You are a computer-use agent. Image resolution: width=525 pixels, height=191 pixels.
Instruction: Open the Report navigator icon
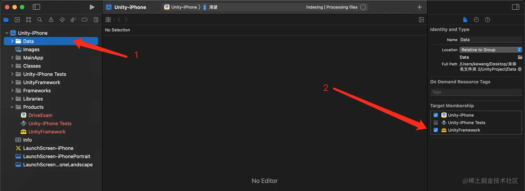[x=96, y=20]
